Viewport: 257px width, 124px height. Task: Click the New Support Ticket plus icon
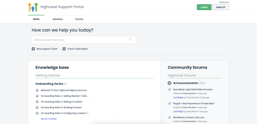(x=33, y=49)
